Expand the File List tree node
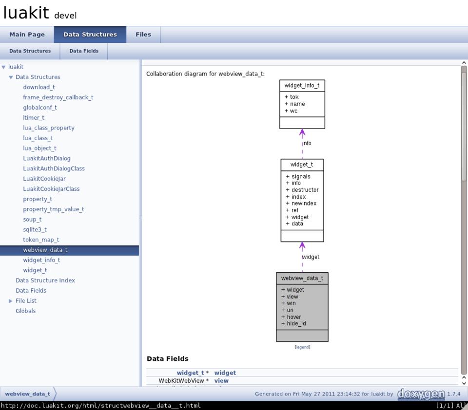468x410 pixels. pos(11,301)
